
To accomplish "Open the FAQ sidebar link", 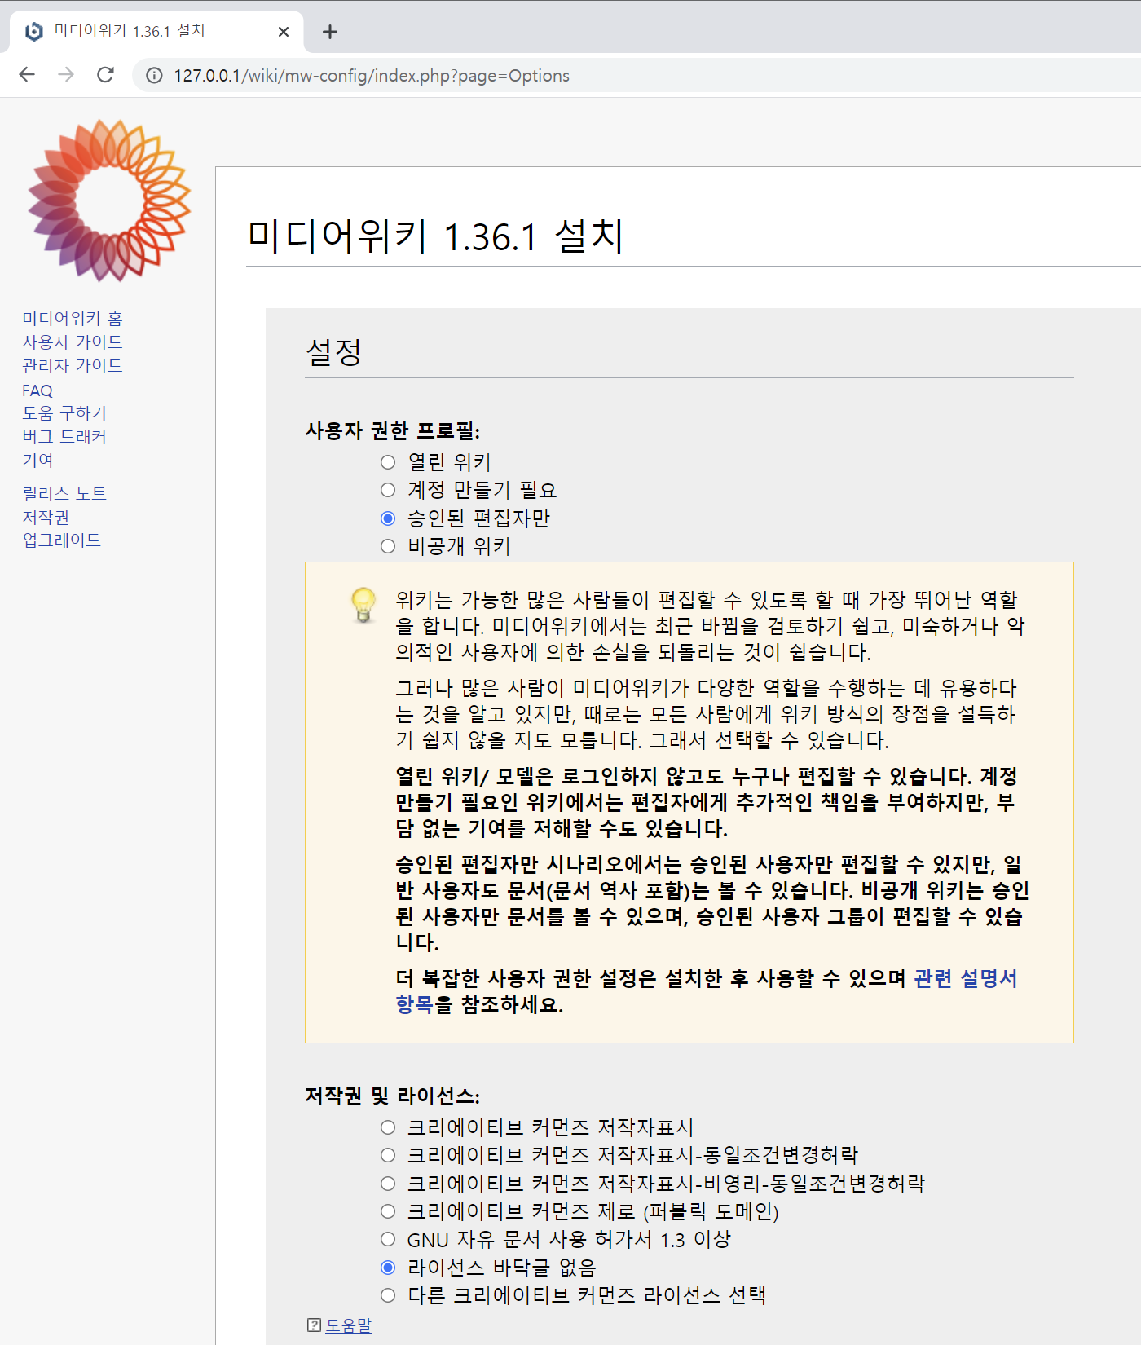I will point(37,390).
